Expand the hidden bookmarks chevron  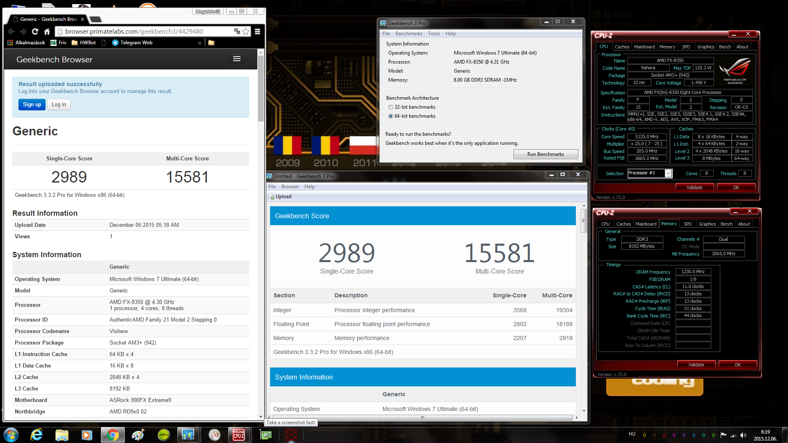pyautogui.click(x=200, y=43)
